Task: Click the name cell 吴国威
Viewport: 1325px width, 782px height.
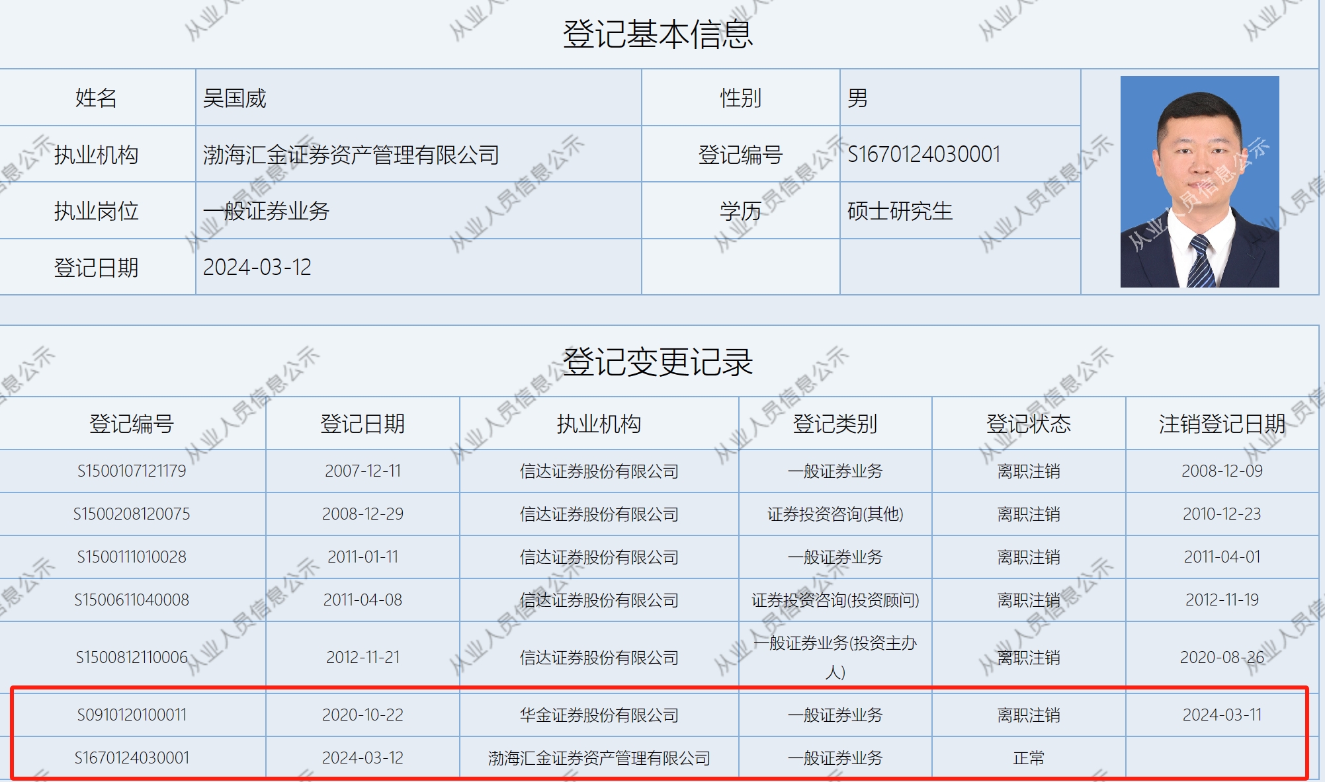Action: coord(235,98)
